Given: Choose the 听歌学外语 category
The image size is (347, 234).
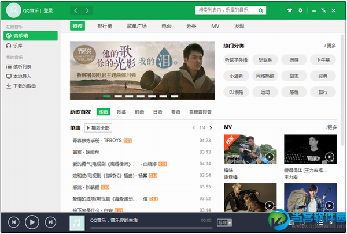Looking at the screenshot, I should tap(236, 60).
